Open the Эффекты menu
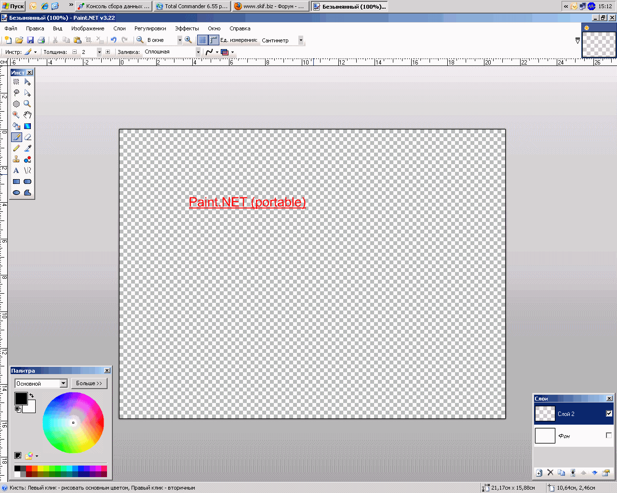The image size is (617, 493). (x=187, y=28)
